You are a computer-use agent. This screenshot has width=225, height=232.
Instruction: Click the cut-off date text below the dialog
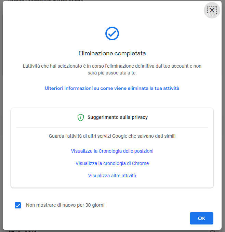point(22,231)
